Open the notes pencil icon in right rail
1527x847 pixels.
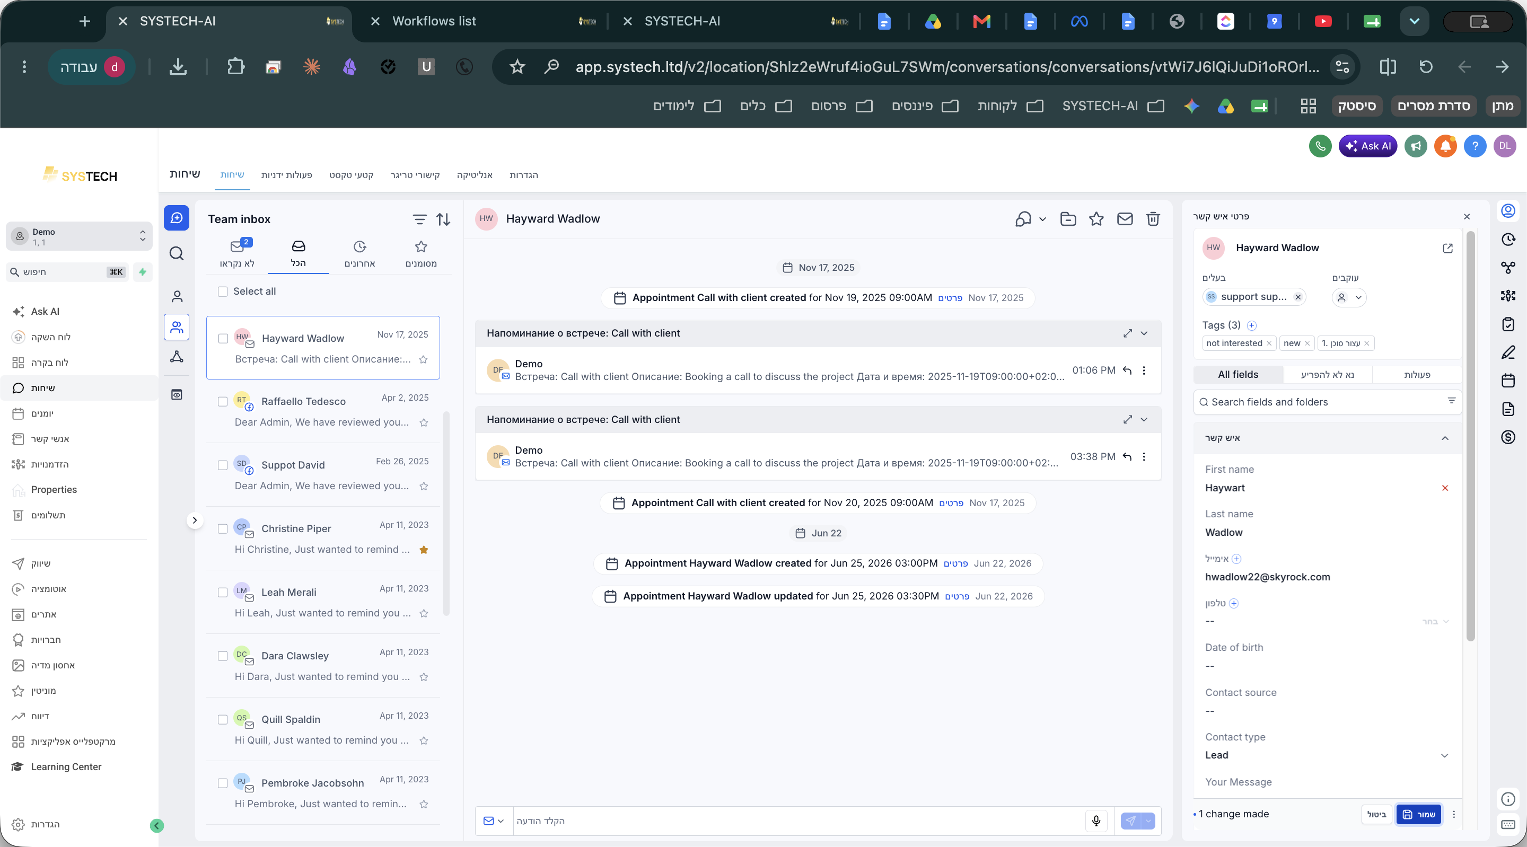tap(1508, 352)
